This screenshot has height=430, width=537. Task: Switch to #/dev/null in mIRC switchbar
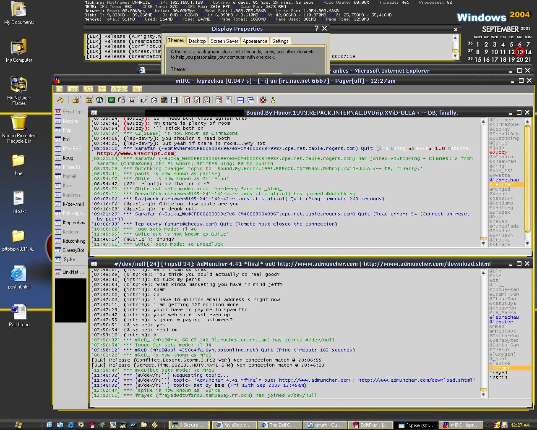tap(70, 204)
